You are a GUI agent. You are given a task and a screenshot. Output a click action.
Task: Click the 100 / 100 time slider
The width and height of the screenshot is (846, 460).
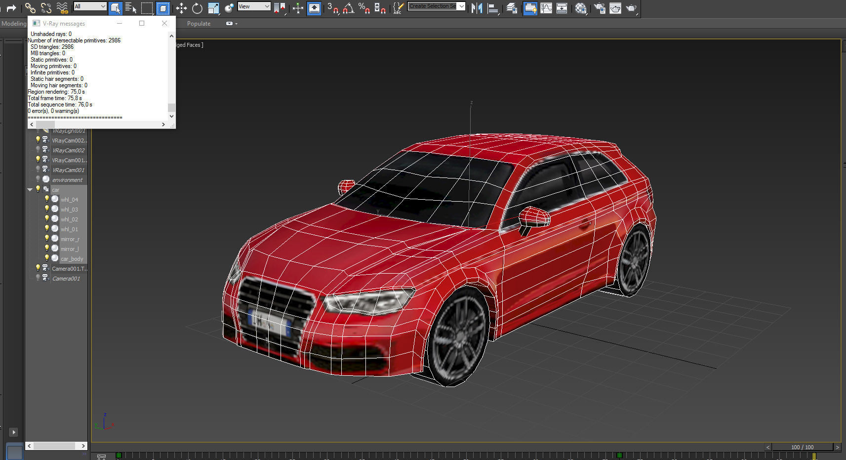[803, 447]
